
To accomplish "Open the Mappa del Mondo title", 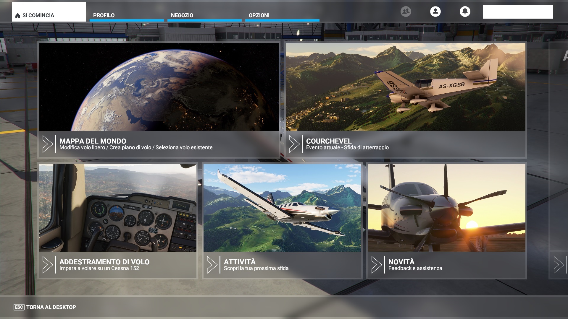I will 93,141.
